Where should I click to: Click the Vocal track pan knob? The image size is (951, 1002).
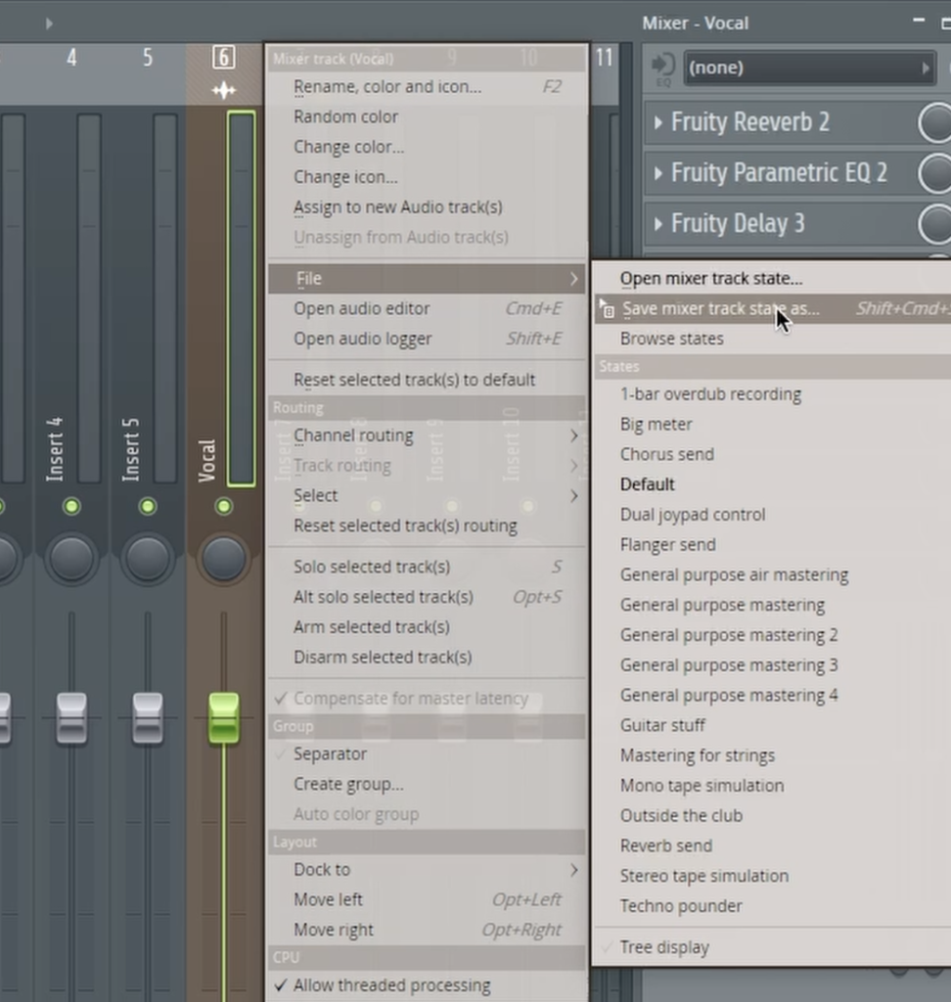[x=224, y=558]
